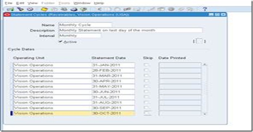This screenshot has height=132, width=253.
Task: Click the Cycle Dates scrollbar up arrow
Action: [205, 64]
